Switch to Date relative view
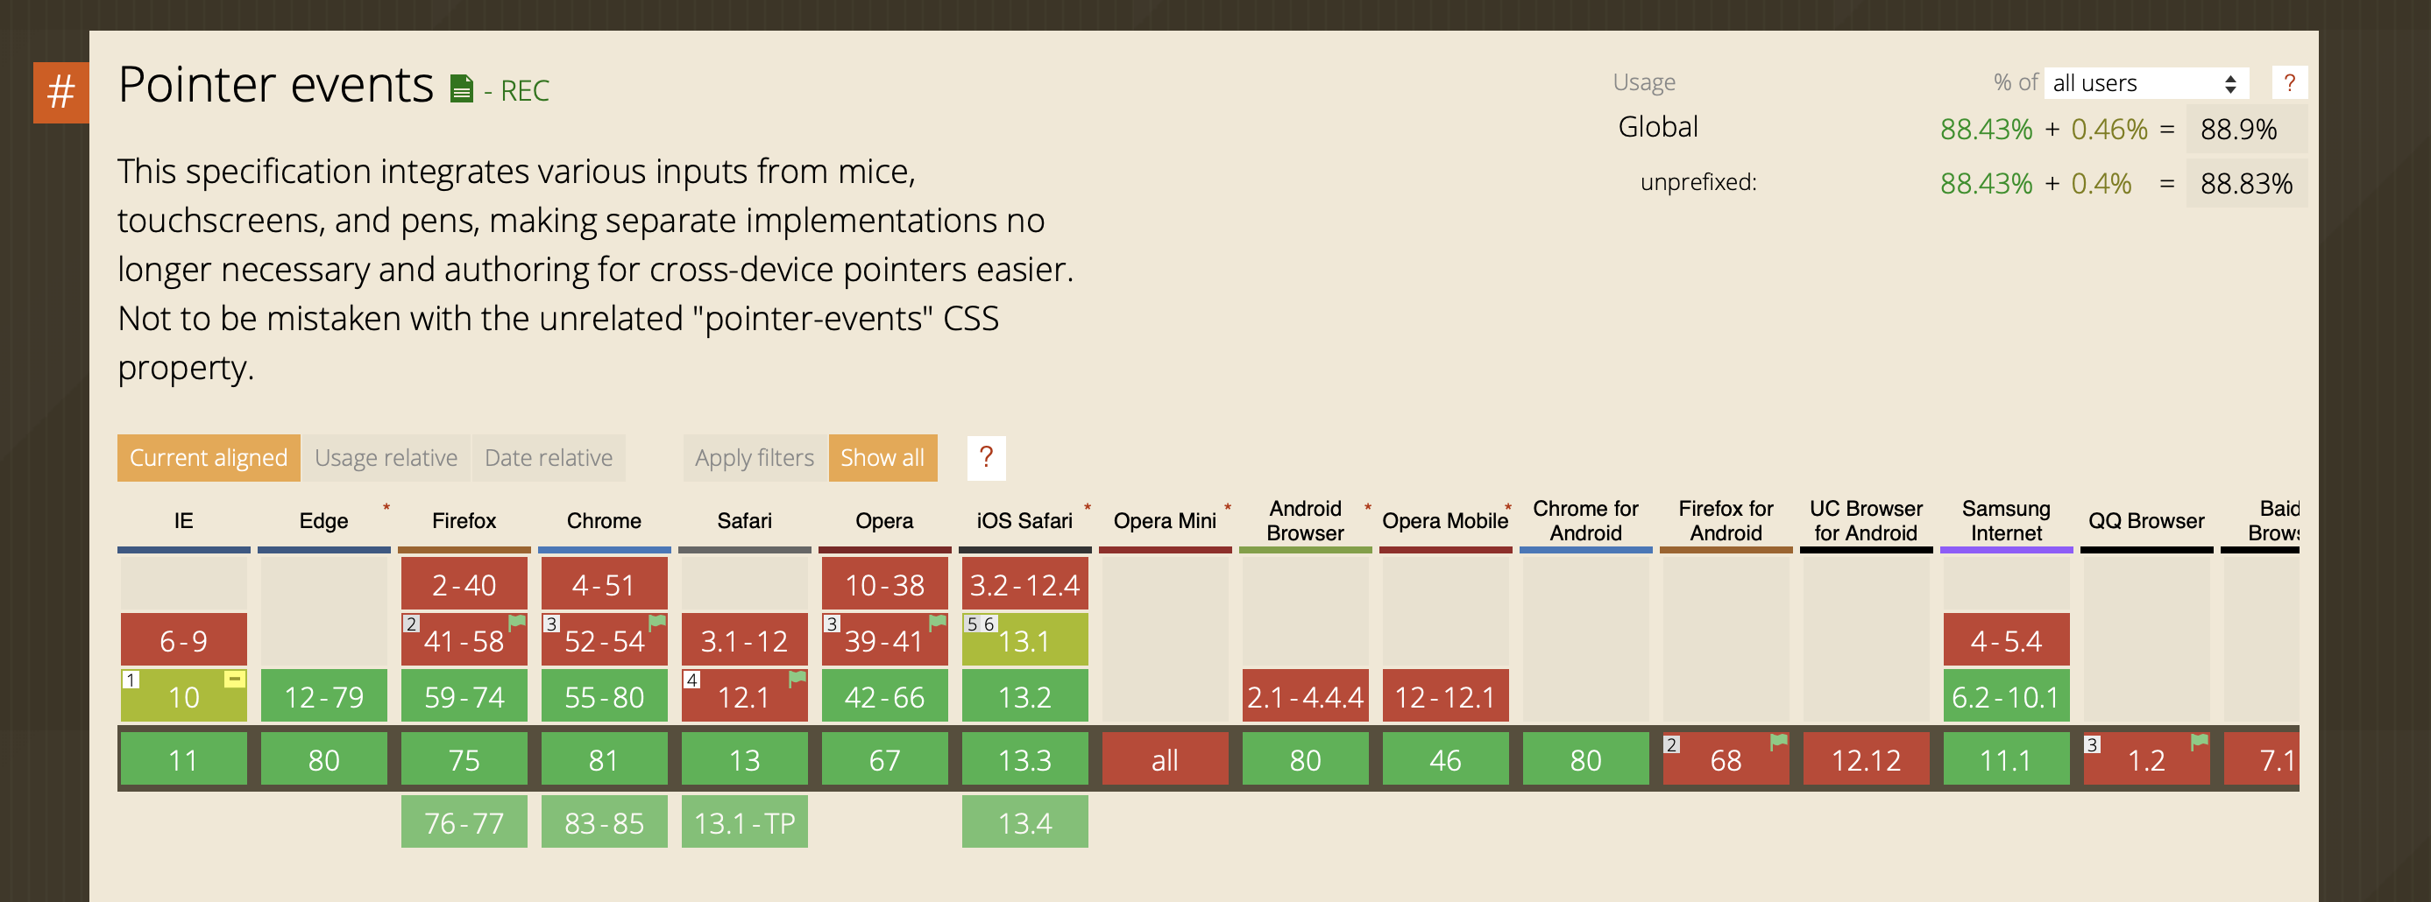 [x=549, y=458]
